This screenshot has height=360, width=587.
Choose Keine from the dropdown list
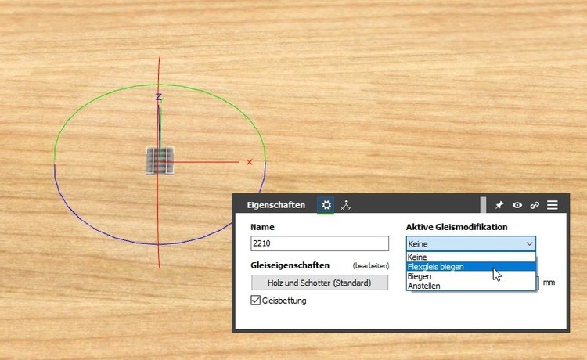(x=471, y=257)
